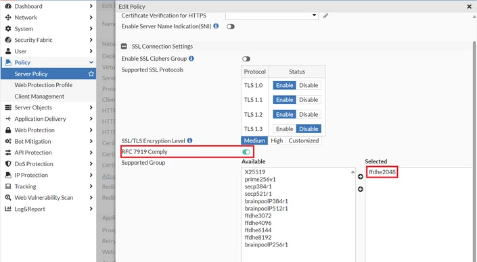Disable TLS 1.1 protocol

coord(309,99)
